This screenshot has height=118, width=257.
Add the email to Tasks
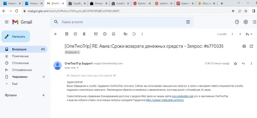tap(114, 34)
